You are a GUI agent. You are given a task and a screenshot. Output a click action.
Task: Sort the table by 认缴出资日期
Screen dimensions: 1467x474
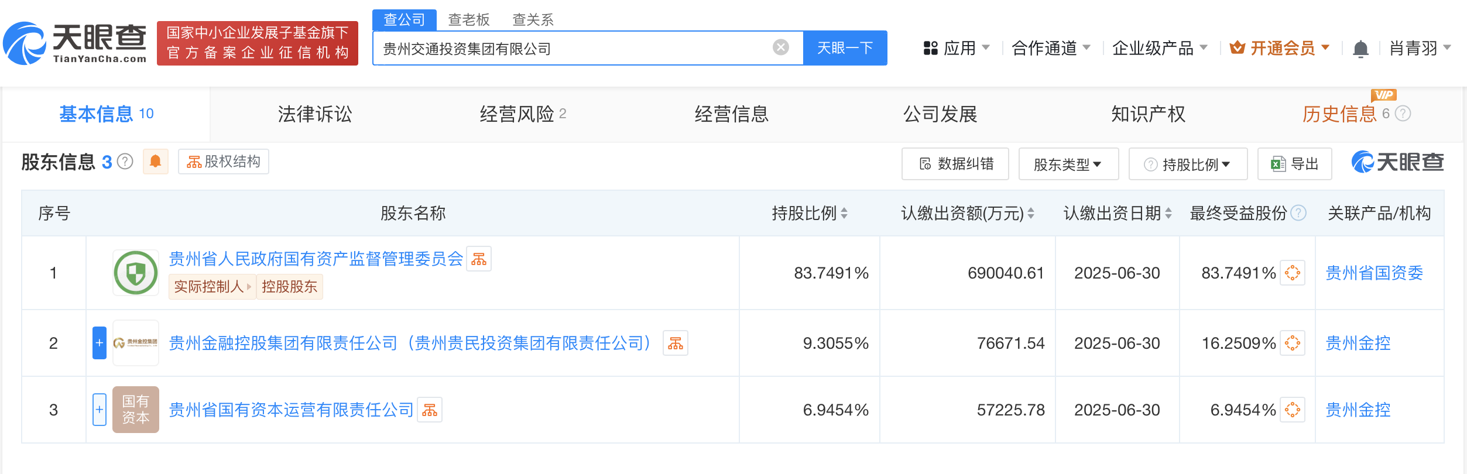1168,214
